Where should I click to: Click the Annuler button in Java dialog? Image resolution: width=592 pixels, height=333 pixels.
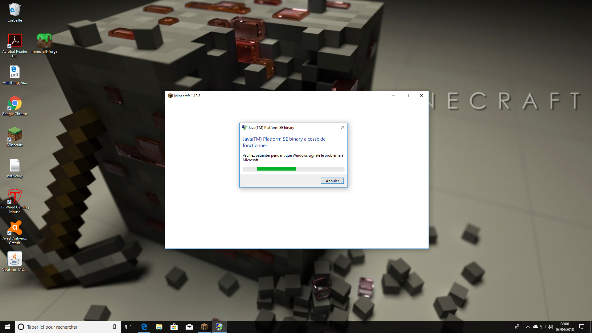332,181
